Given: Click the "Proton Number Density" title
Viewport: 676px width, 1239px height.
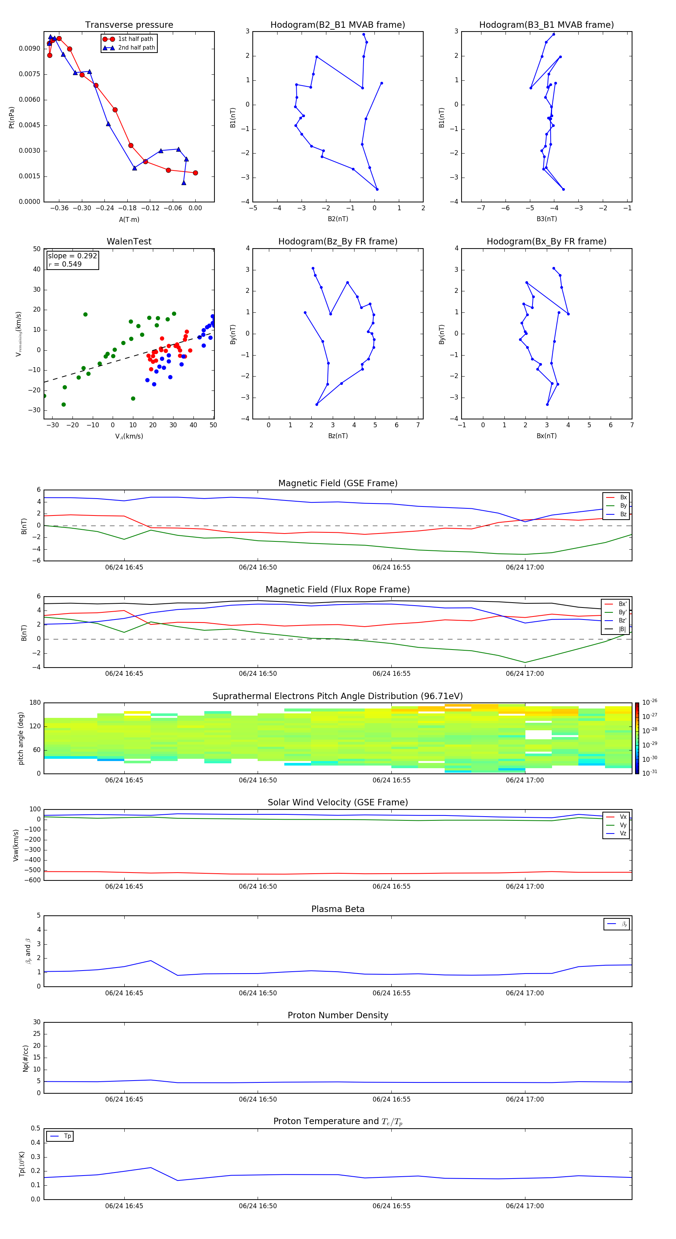Looking at the screenshot, I should tap(338, 1015).
